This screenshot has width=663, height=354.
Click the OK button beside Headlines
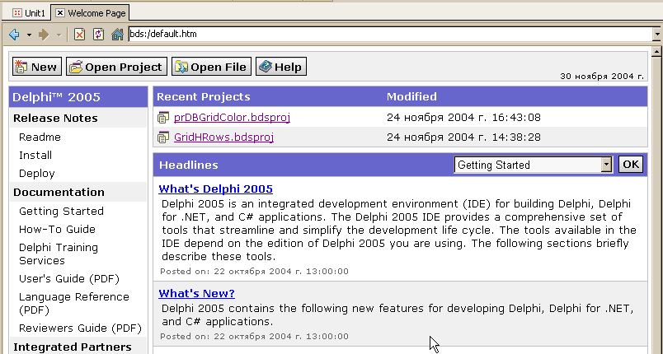click(x=631, y=165)
